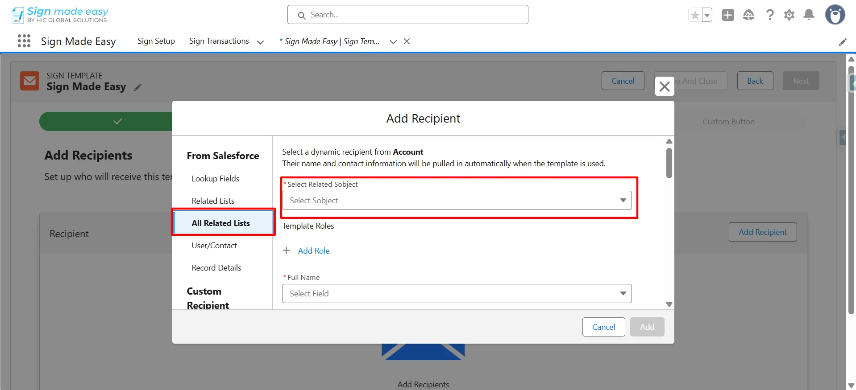Open the favorites list dropdown arrow
The width and height of the screenshot is (856, 390).
(x=707, y=15)
